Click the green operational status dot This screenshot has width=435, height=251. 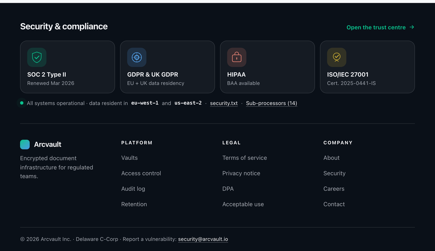22,103
